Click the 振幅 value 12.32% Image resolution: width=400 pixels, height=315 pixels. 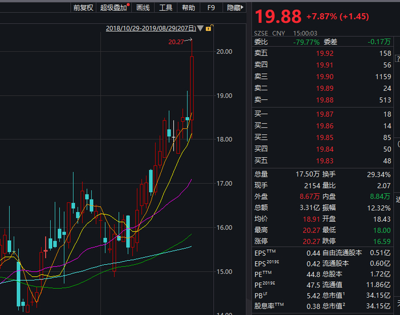(378, 208)
